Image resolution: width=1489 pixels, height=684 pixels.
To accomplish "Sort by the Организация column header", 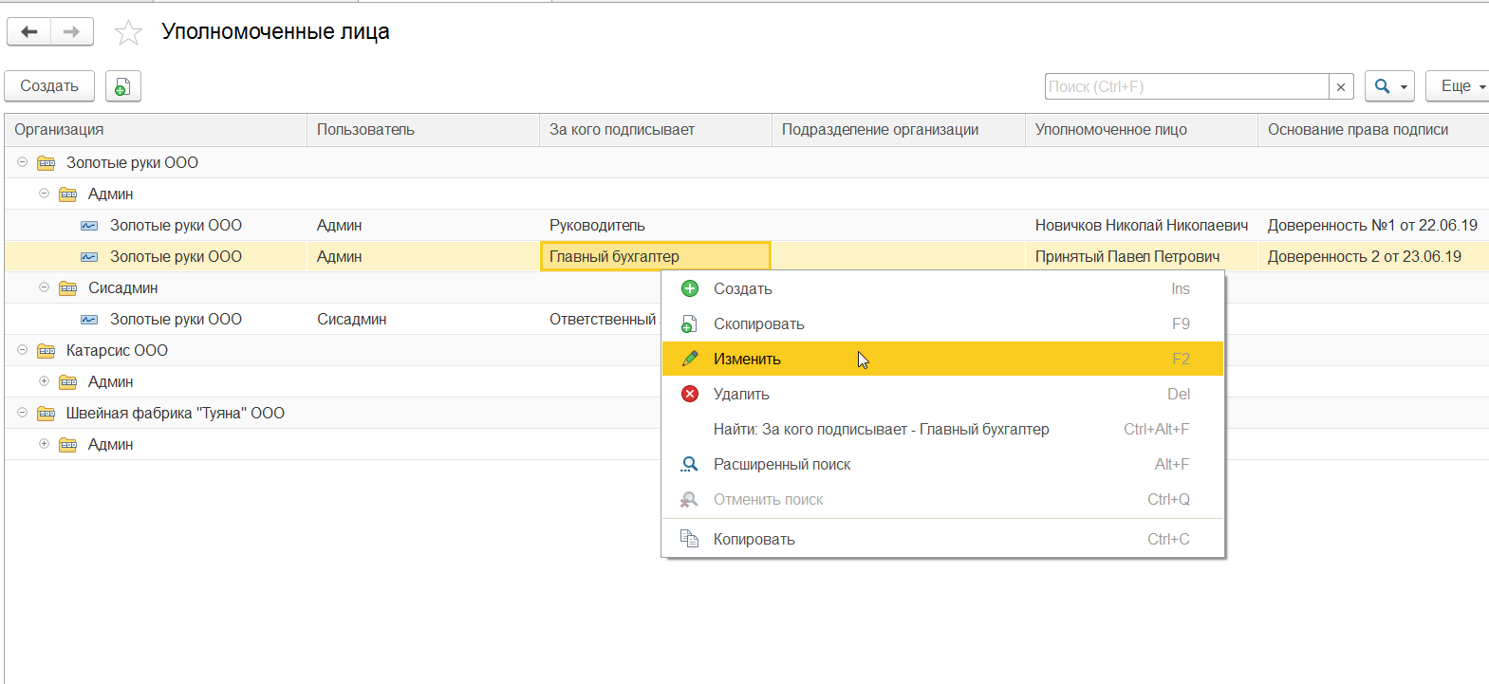I will (x=59, y=130).
